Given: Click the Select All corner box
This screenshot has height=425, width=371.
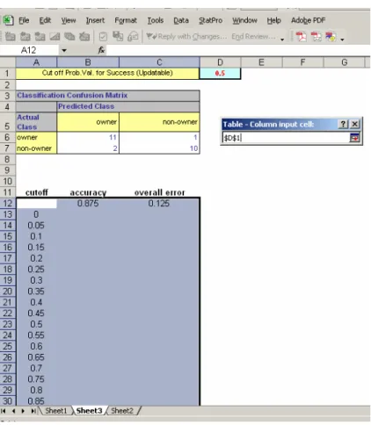Looking at the screenshot, I should click(x=8, y=62).
